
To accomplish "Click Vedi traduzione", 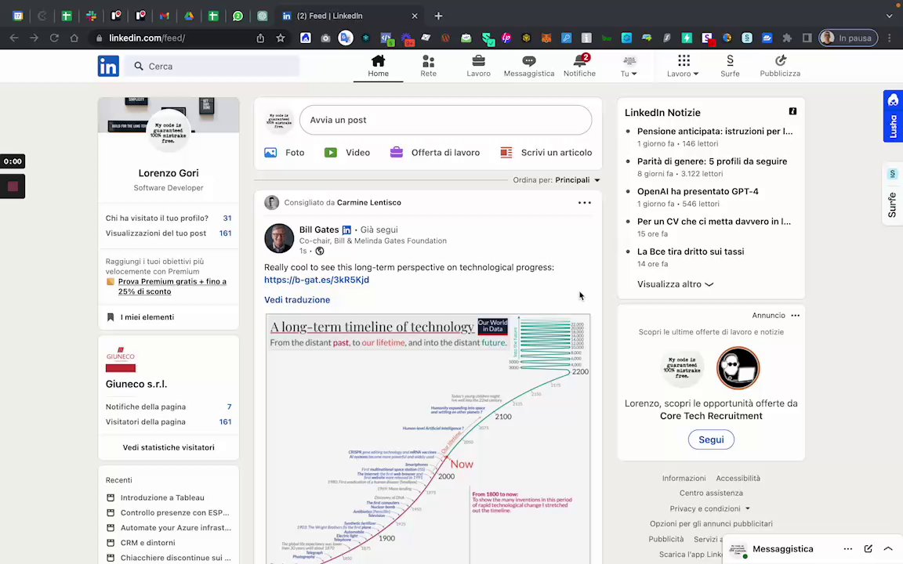I will (x=297, y=300).
